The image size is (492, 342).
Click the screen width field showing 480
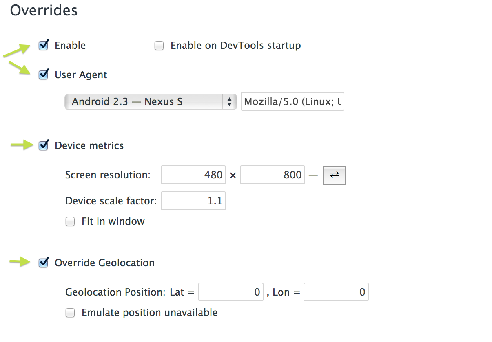(193, 175)
